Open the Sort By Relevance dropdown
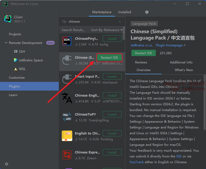Screen dimensions: 206x169 pos(107,30)
